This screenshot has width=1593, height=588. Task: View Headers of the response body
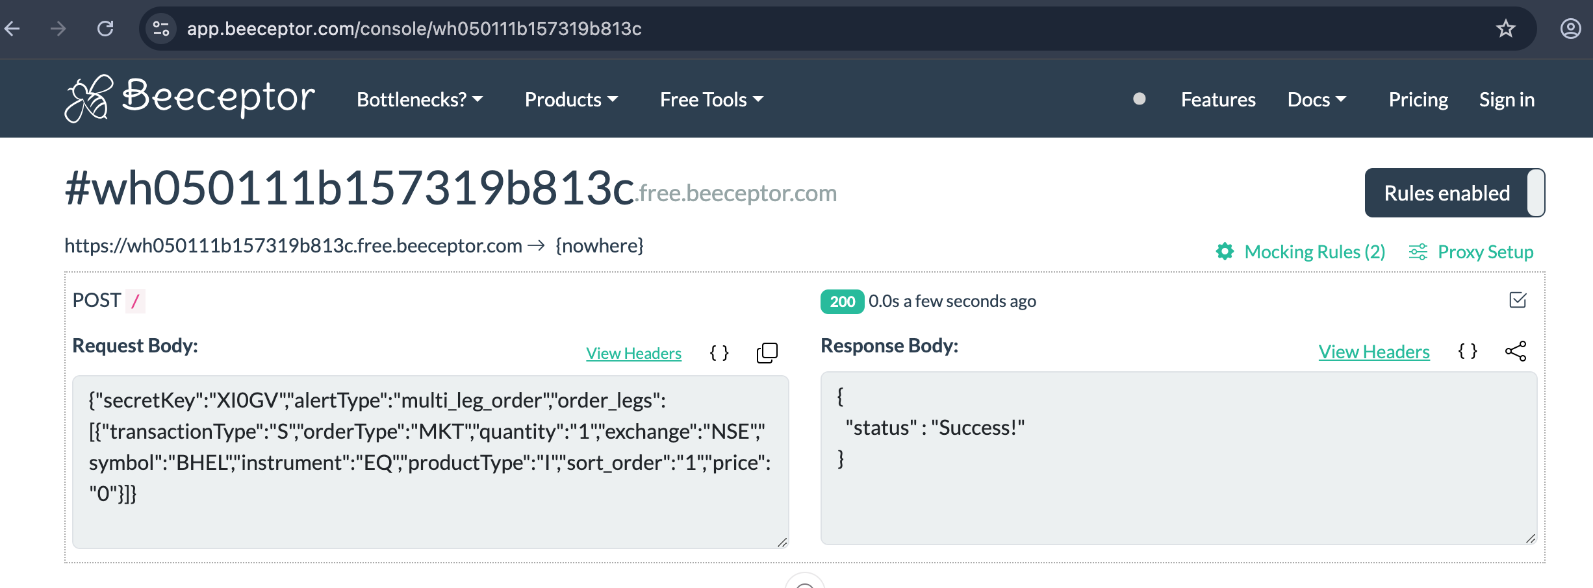pos(1374,351)
